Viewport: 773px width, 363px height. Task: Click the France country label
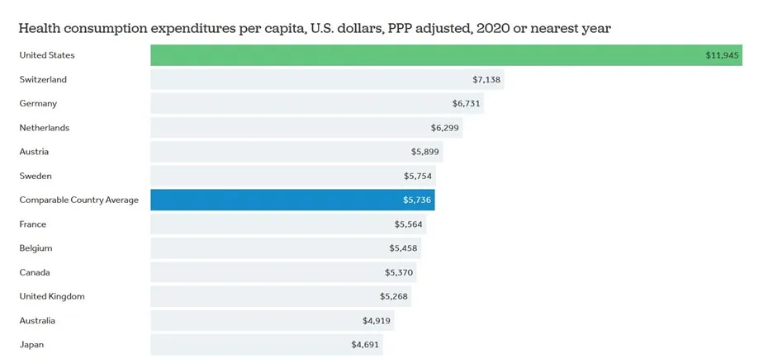[33, 224]
